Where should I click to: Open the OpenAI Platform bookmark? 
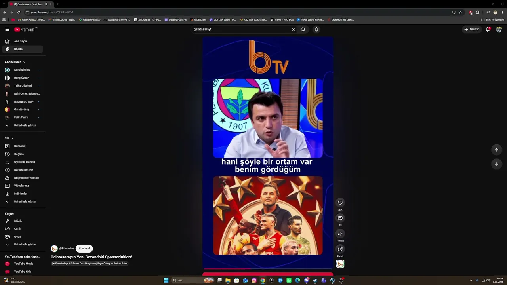(x=175, y=19)
